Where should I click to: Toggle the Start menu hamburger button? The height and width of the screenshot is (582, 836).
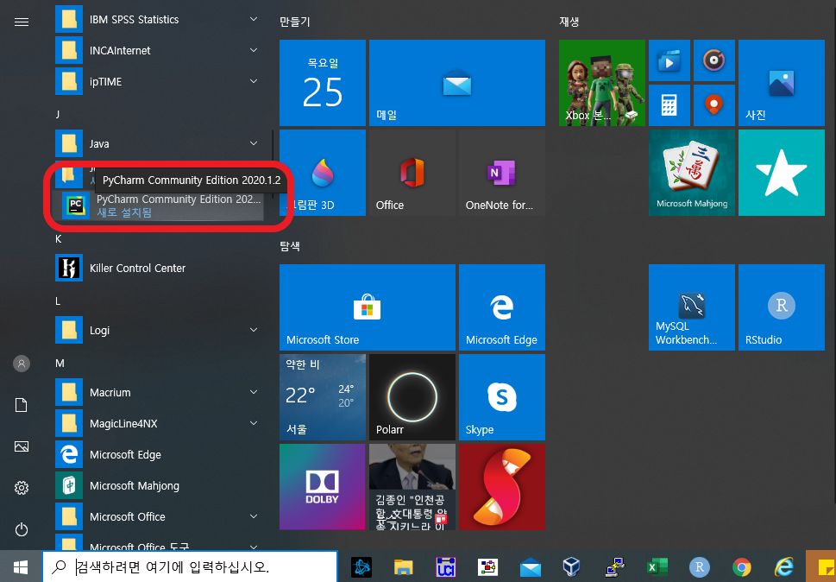(22, 22)
